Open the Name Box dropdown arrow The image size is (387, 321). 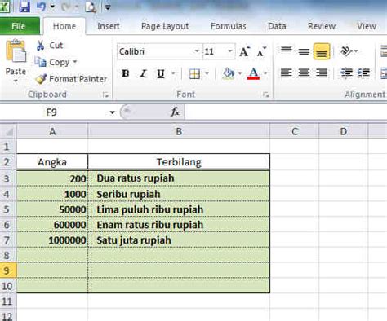tap(112, 112)
